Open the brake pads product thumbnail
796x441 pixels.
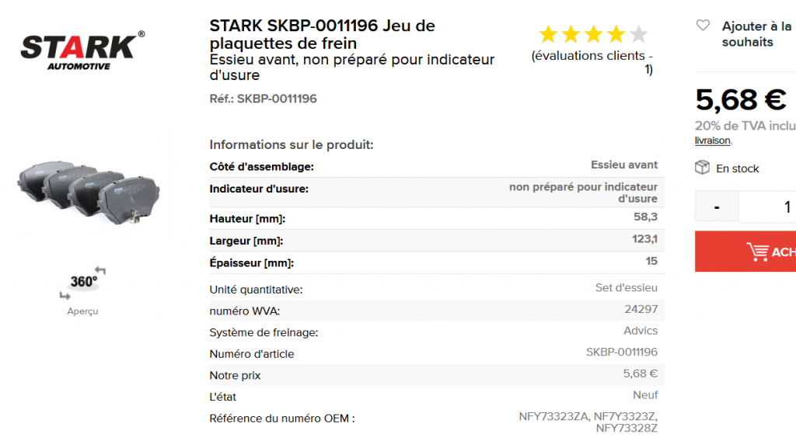pos(89,192)
